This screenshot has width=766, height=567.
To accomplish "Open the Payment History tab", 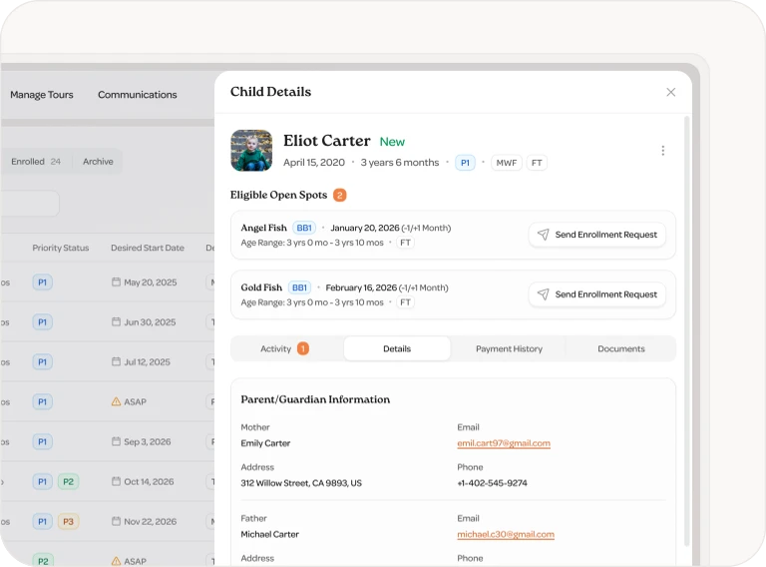I will pyautogui.click(x=509, y=348).
